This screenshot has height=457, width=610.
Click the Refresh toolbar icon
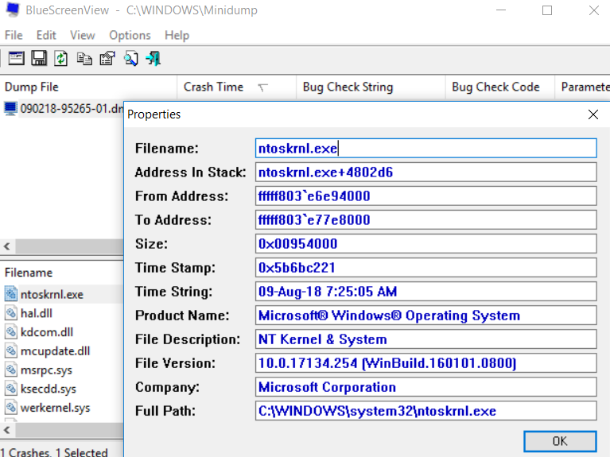pyautogui.click(x=61, y=58)
